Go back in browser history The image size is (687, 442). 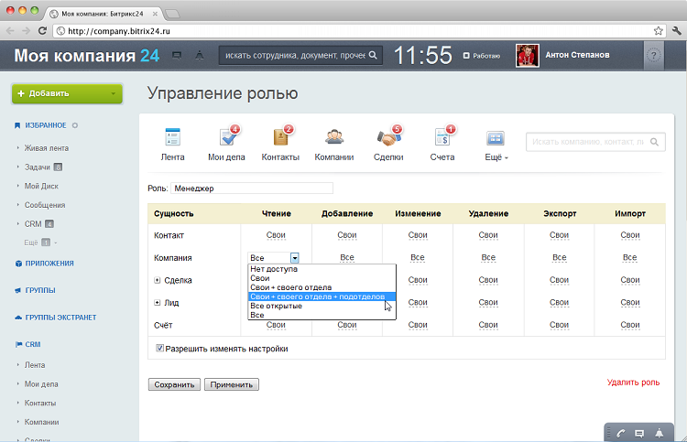coord(10,30)
